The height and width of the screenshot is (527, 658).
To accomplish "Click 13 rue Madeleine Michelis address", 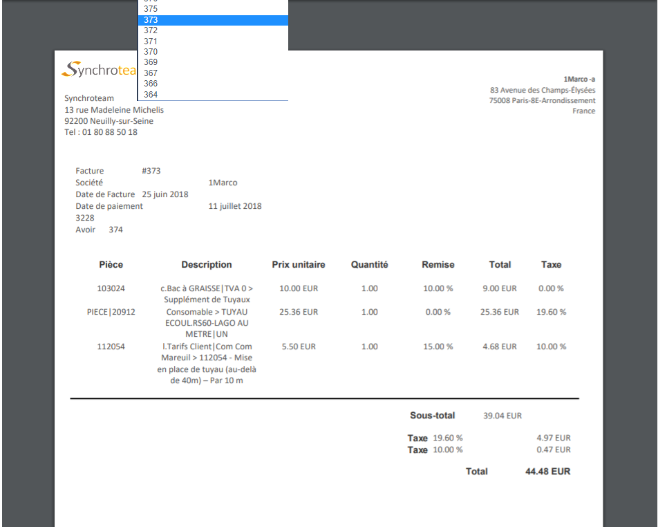I will tap(114, 110).
